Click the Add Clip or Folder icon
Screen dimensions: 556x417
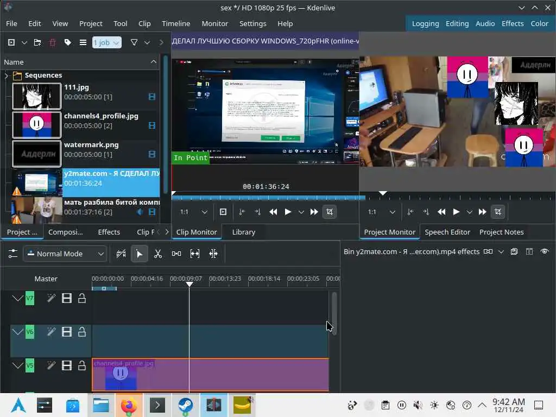click(x=11, y=42)
